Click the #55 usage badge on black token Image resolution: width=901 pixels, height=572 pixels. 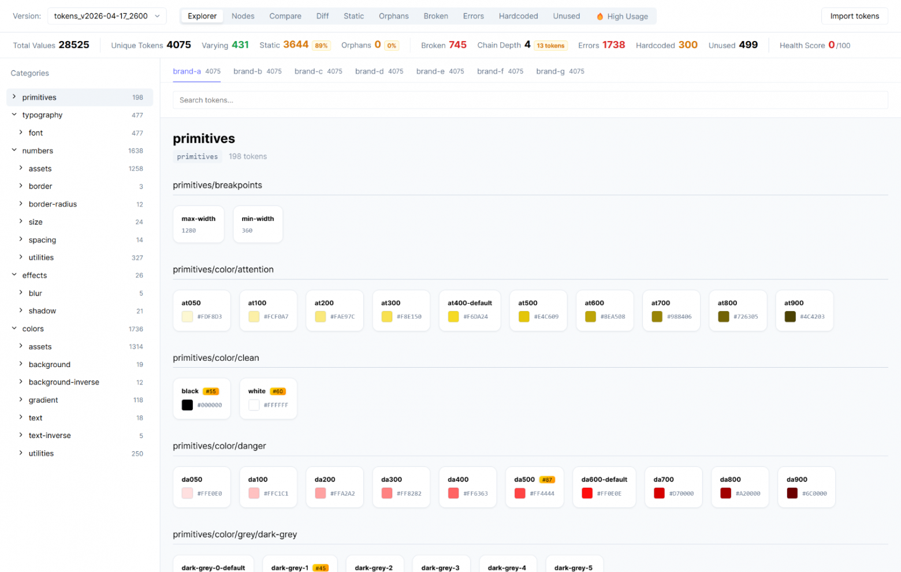[211, 391]
